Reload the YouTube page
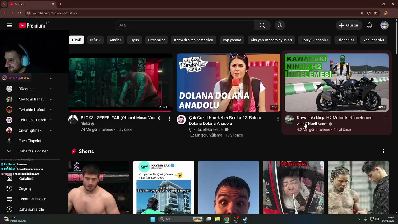 tap(20, 13)
